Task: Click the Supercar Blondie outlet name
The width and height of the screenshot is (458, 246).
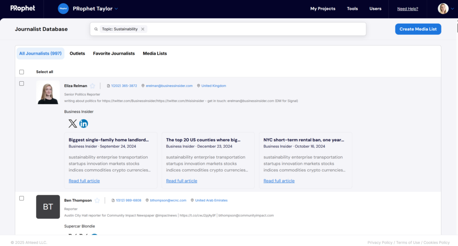Action: (80, 226)
